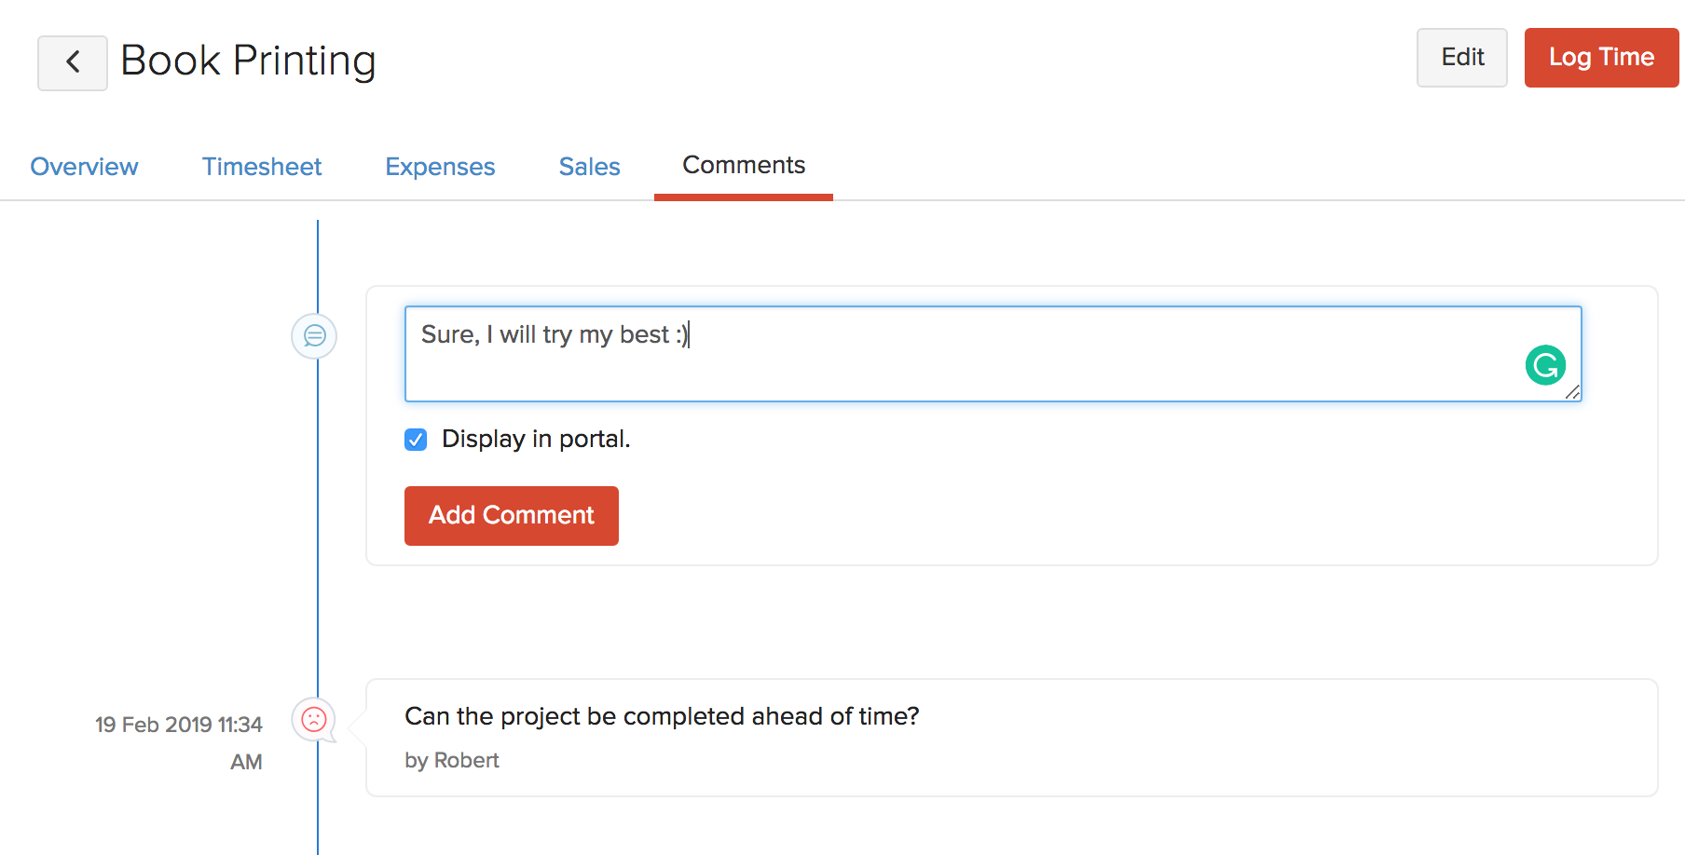Image resolution: width=1685 pixels, height=855 pixels.
Task: Click the Grammarly icon in the comment box
Action: tap(1545, 365)
